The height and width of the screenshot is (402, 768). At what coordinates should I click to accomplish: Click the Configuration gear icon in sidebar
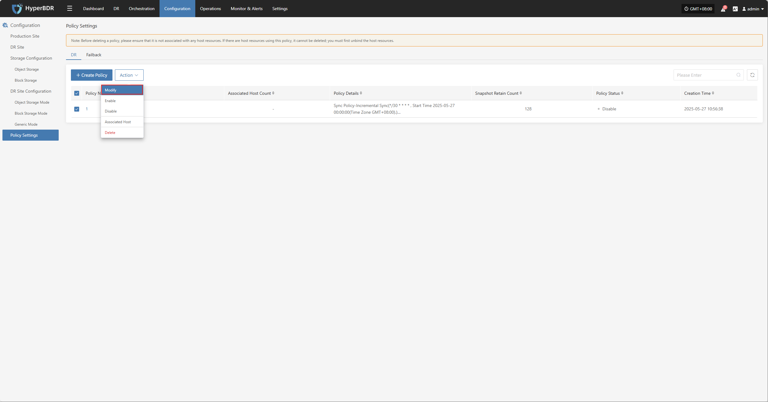click(x=5, y=25)
